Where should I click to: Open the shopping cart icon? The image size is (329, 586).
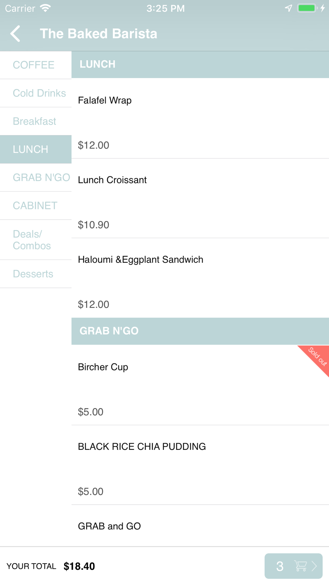pyautogui.click(x=300, y=566)
